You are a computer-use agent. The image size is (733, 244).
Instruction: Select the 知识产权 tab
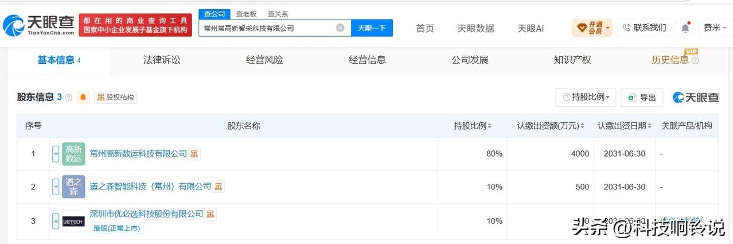pyautogui.click(x=572, y=60)
